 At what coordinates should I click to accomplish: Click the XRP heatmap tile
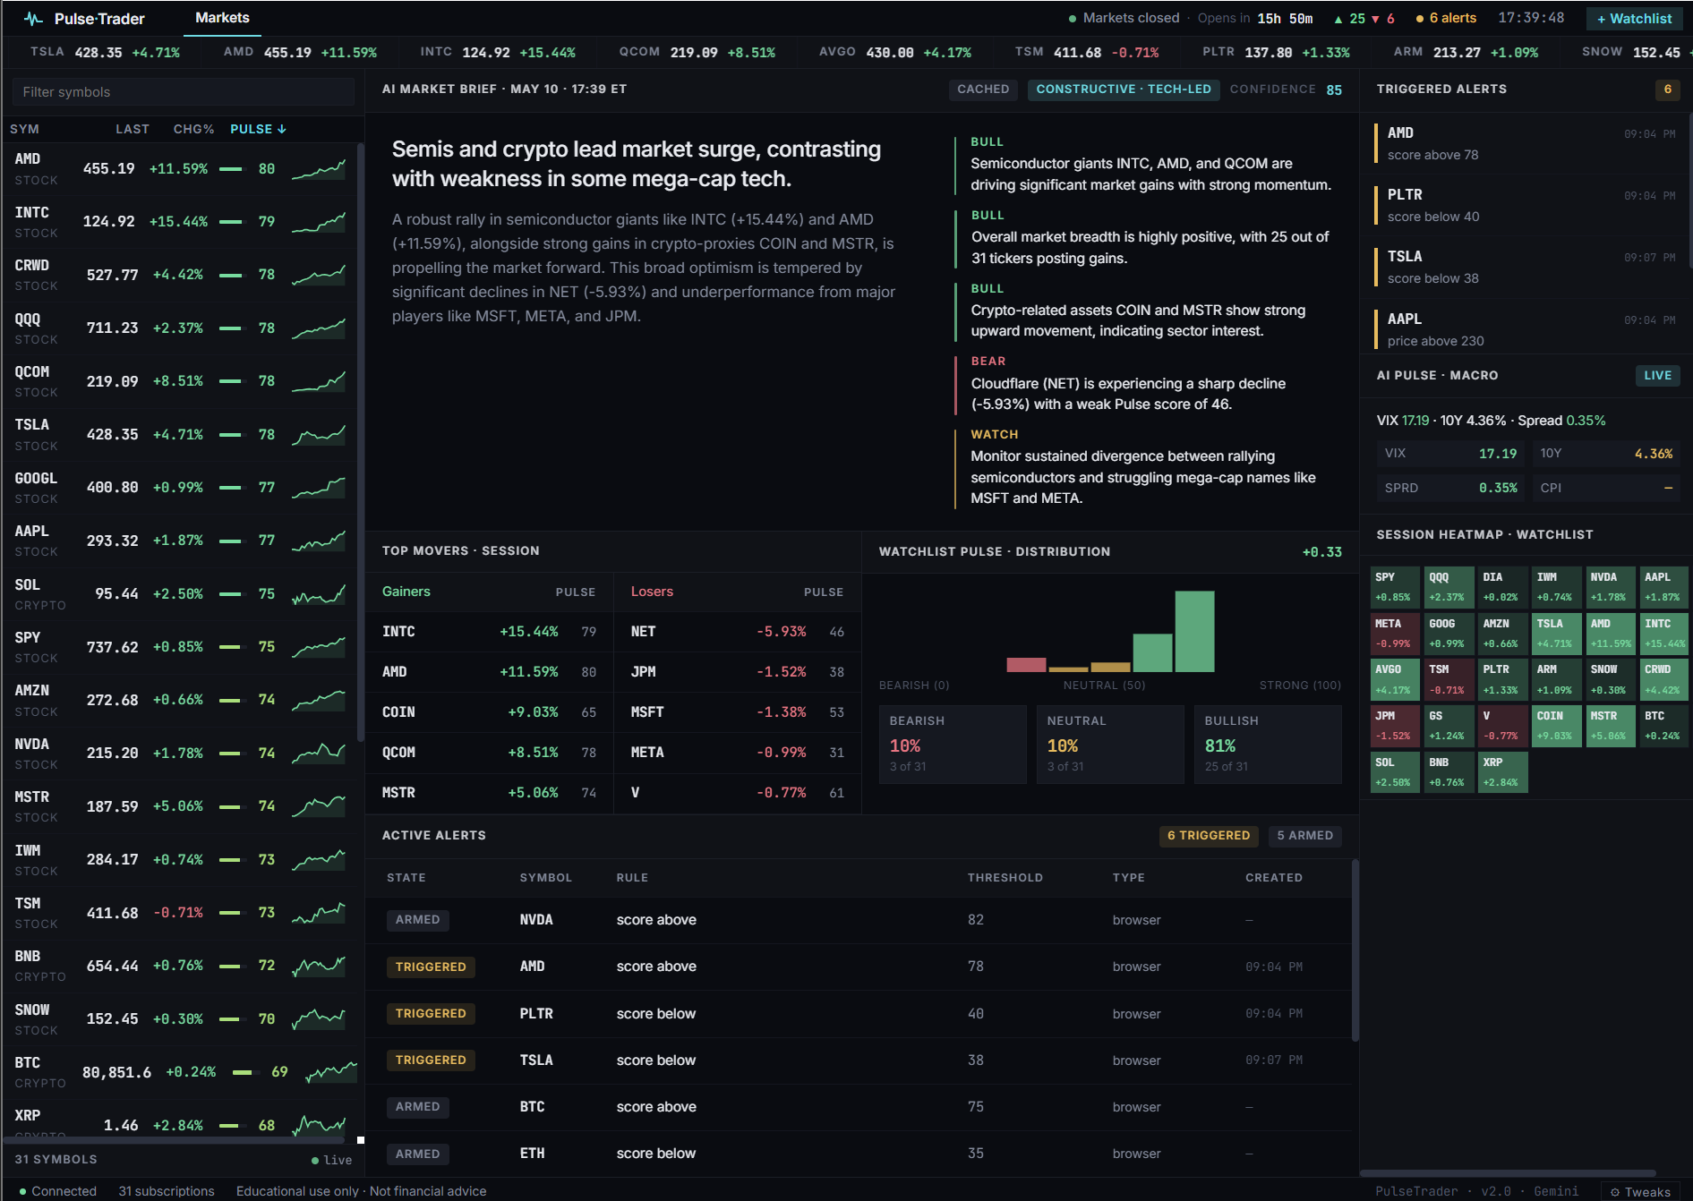pyautogui.click(x=1502, y=771)
